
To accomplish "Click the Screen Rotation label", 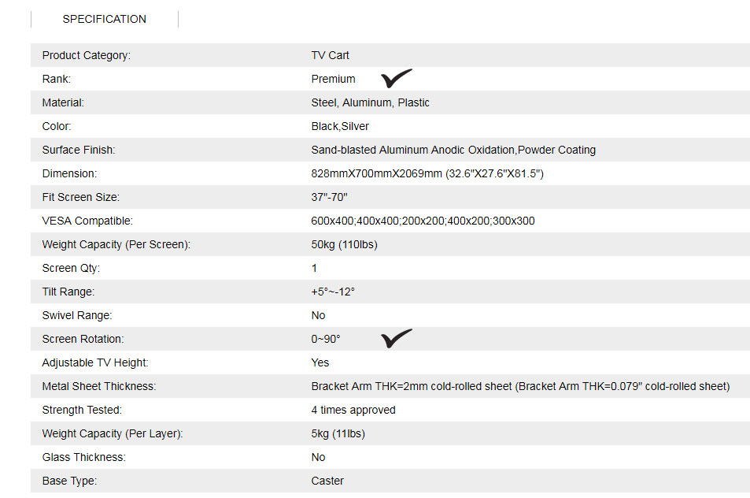I will pos(83,339).
